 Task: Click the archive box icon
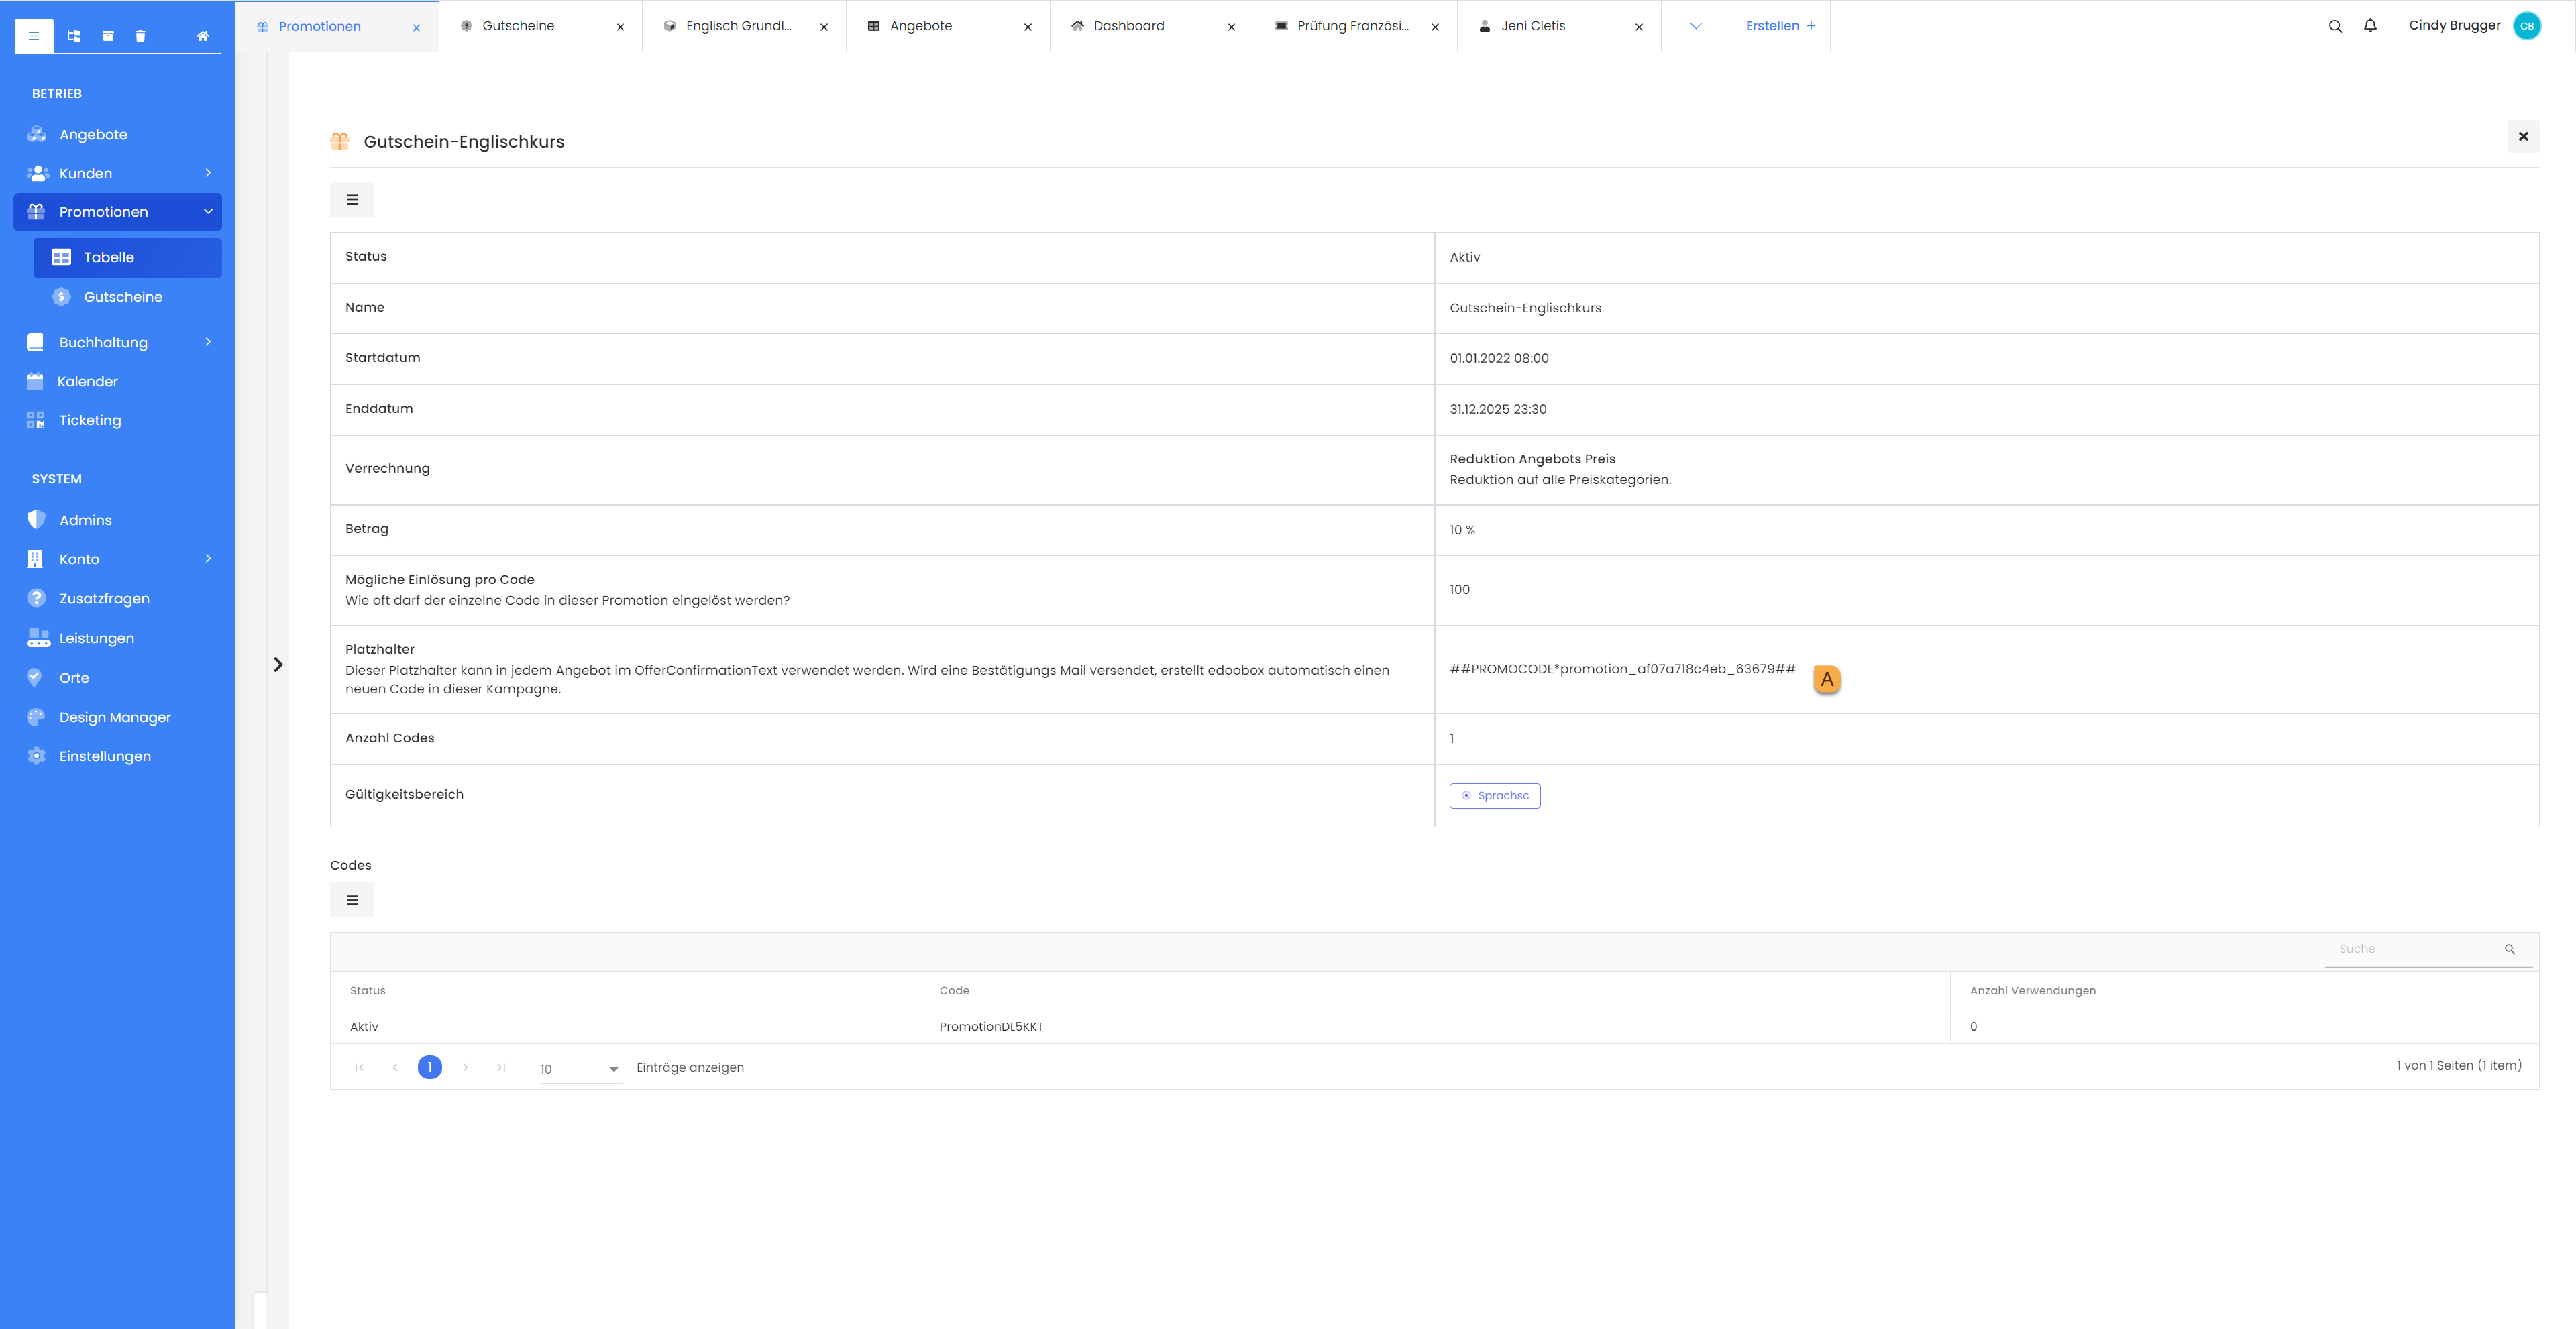[108, 36]
